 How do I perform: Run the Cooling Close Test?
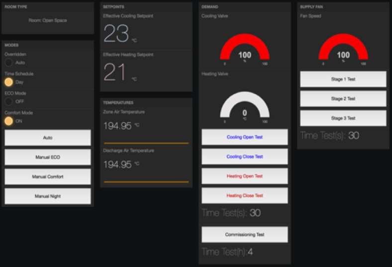[x=244, y=156]
